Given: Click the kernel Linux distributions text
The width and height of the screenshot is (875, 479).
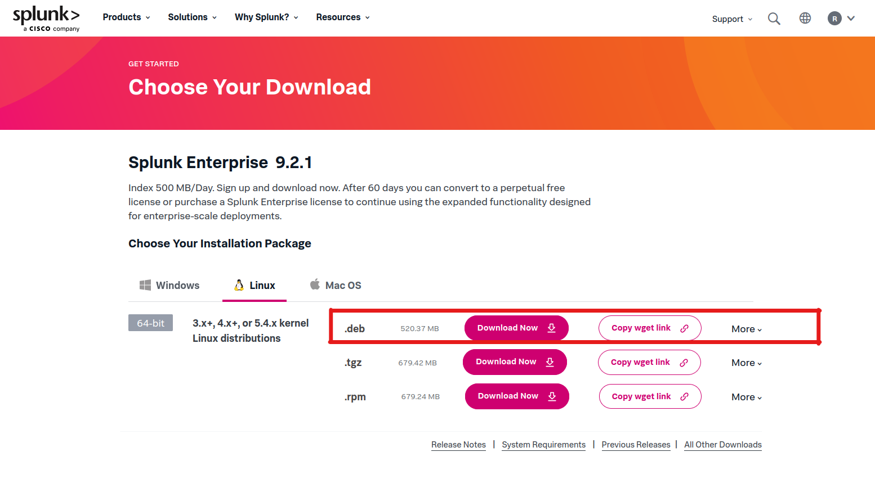Looking at the screenshot, I should pos(251,331).
